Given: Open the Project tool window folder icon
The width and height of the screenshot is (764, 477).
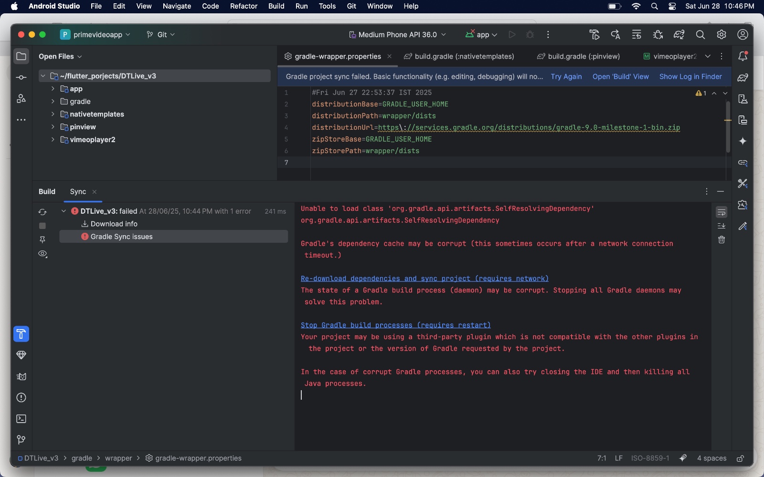Looking at the screenshot, I should (x=21, y=56).
